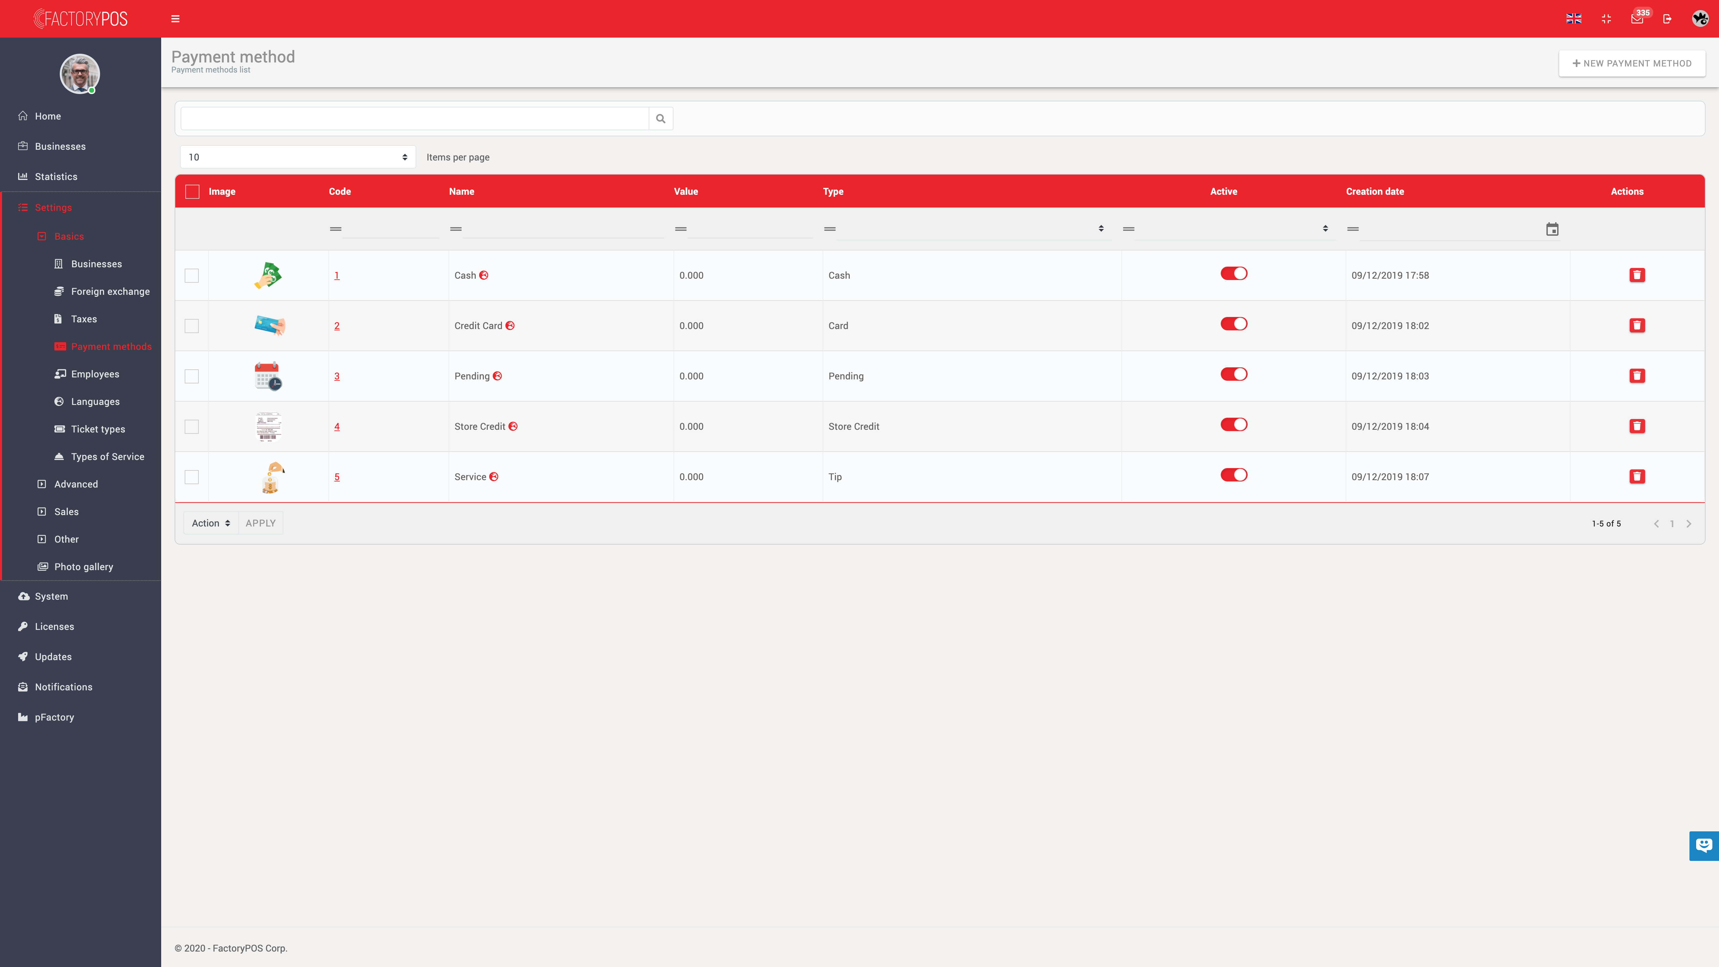Click the Value column equals filter operator
Viewport: 1719px width, 967px height.
click(x=681, y=229)
